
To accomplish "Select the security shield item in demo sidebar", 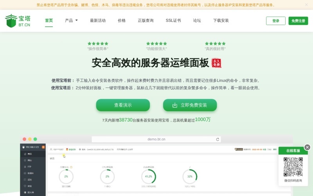I will (x=33, y=186).
